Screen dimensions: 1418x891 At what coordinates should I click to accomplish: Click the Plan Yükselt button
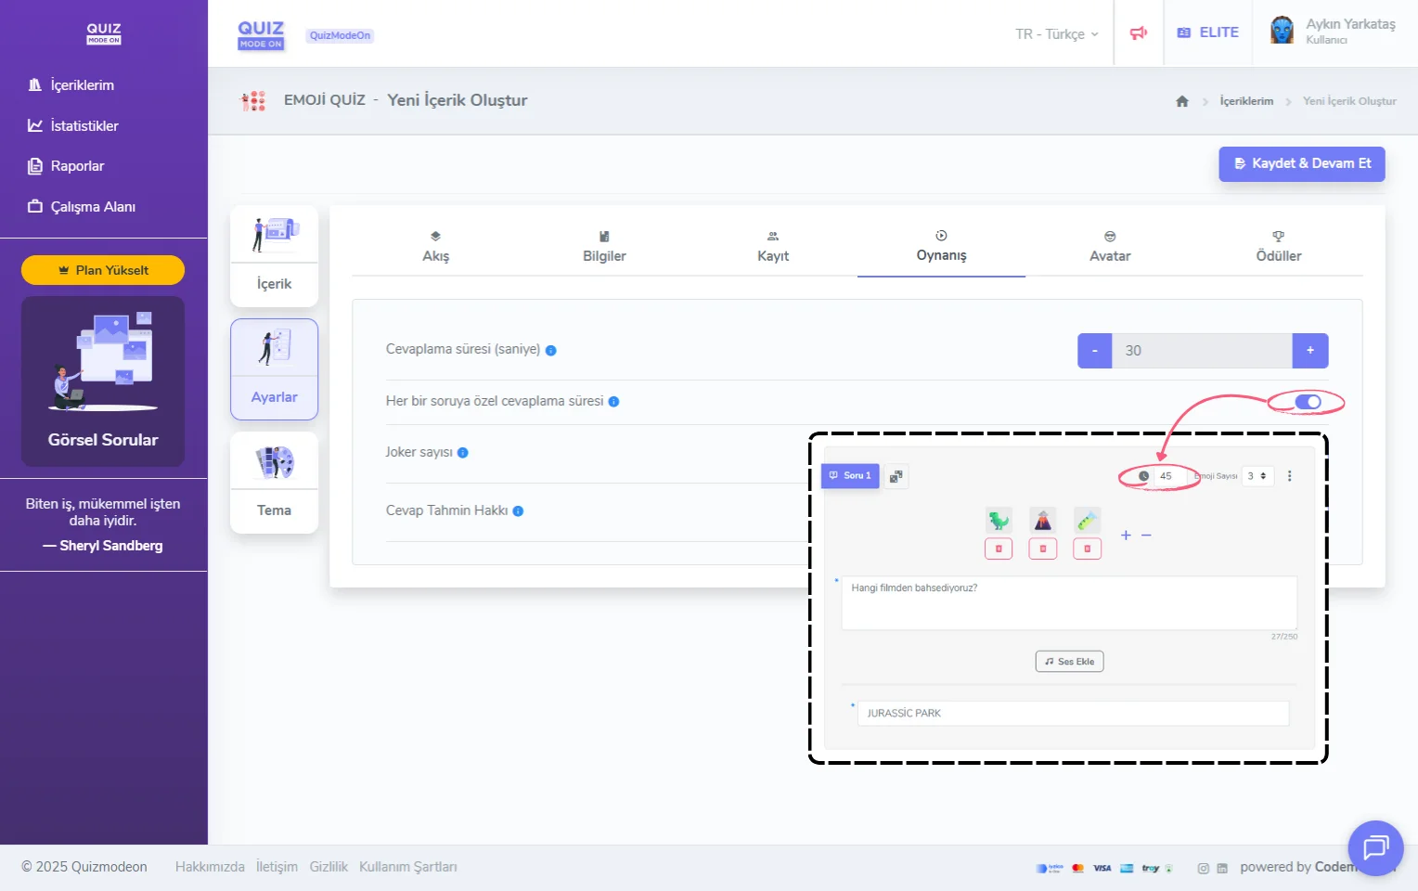click(103, 270)
